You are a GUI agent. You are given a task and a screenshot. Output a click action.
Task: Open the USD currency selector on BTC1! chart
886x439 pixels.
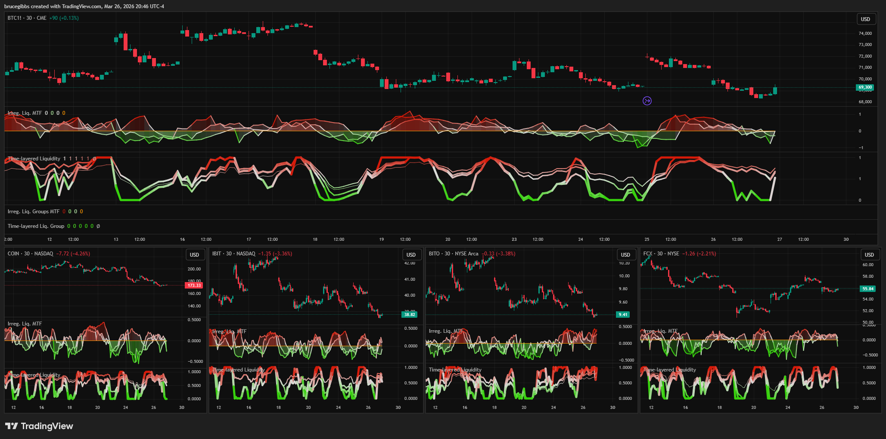coord(865,19)
